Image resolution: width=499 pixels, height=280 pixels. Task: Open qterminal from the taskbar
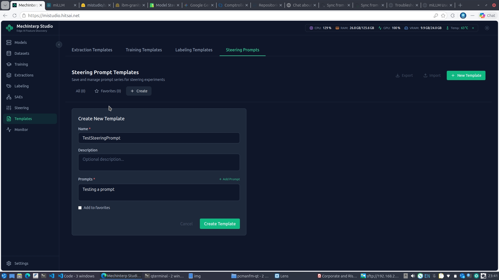tap(165, 276)
